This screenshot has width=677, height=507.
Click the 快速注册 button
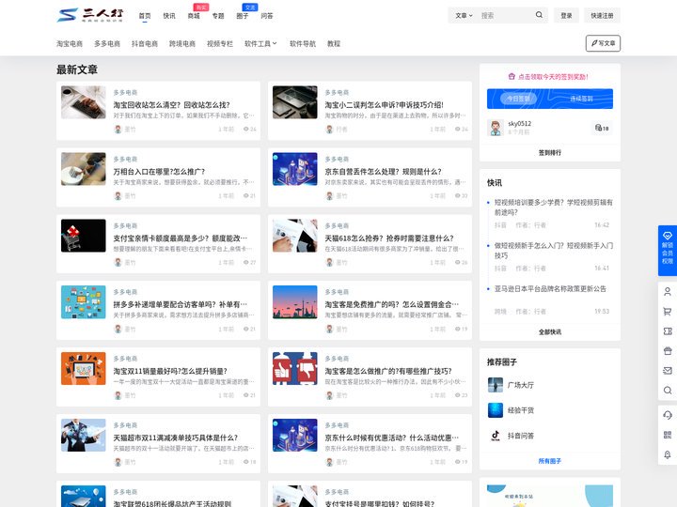point(603,16)
